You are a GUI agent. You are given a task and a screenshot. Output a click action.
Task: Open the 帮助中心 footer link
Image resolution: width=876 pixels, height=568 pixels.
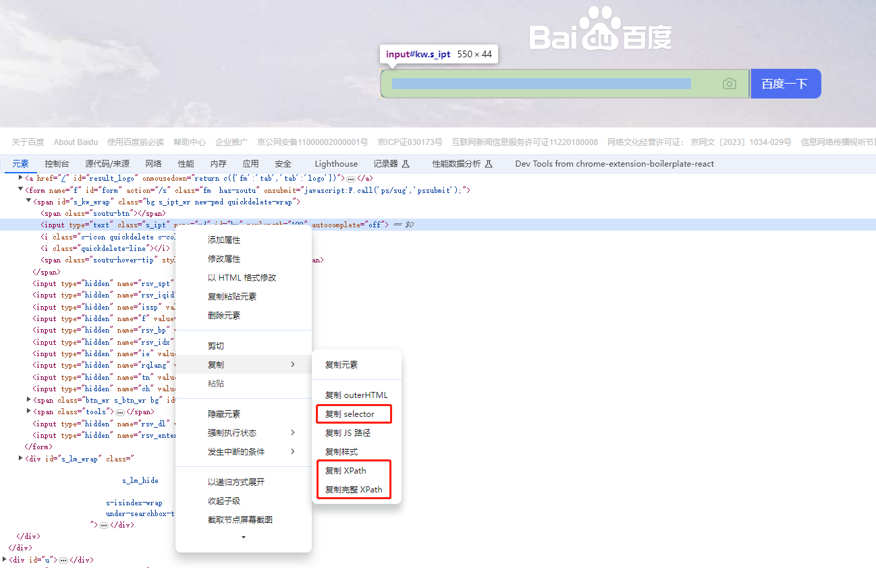coord(189,142)
